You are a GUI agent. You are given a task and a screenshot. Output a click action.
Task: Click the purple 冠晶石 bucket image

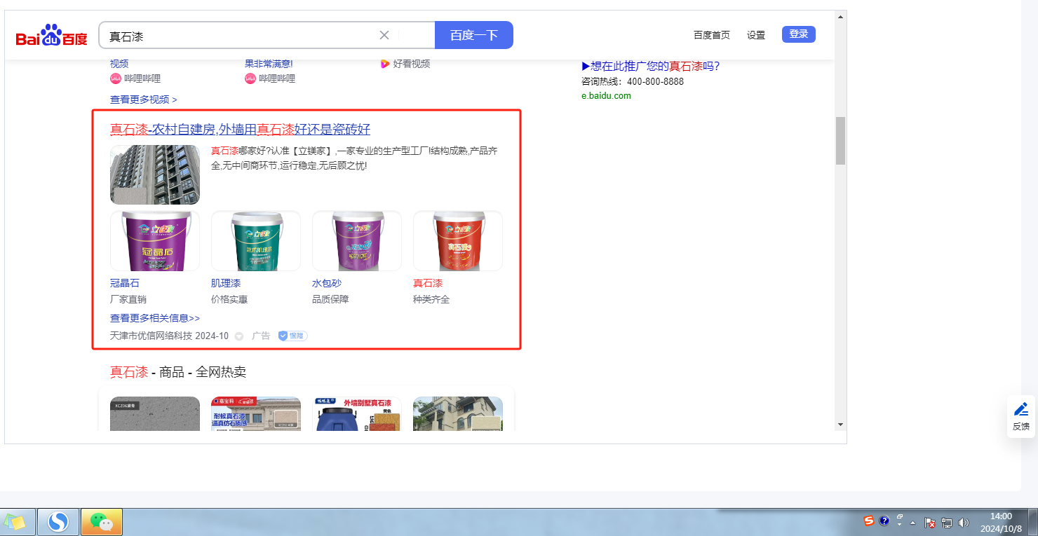click(x=155, y=241)
